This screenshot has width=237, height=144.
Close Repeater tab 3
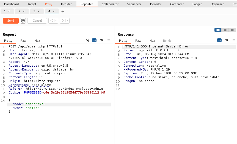38,11
